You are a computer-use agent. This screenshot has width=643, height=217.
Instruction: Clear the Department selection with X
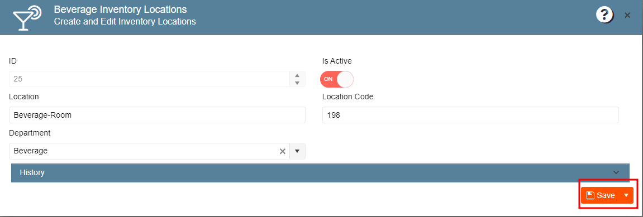tap(283, 151)
